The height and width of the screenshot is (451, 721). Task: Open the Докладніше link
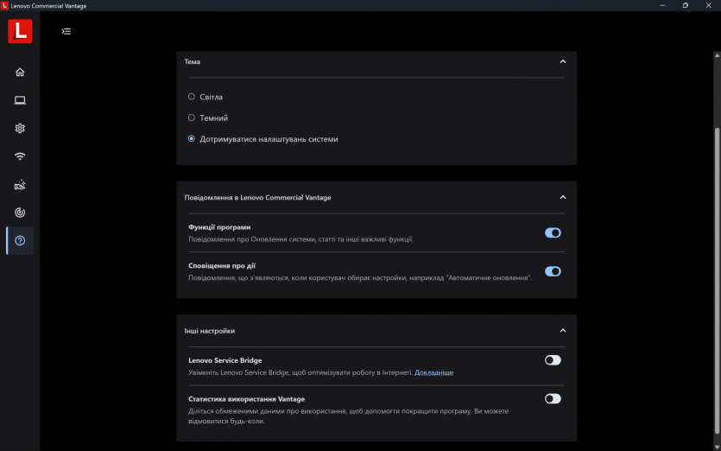click(433, 372)
